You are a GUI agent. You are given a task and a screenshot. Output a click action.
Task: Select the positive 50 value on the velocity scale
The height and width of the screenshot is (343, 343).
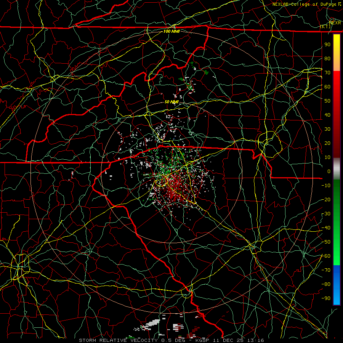327,101
